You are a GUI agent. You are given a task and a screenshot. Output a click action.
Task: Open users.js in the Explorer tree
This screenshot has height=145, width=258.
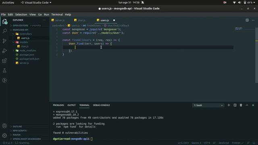click(25, 38)
